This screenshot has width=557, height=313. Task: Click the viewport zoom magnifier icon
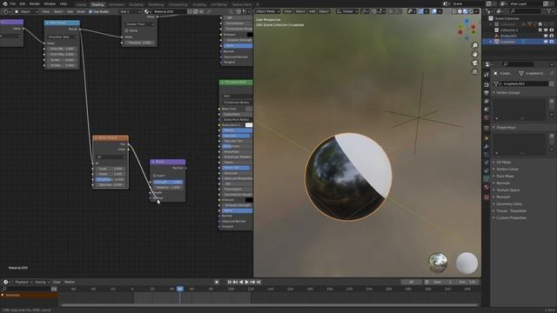475,45
